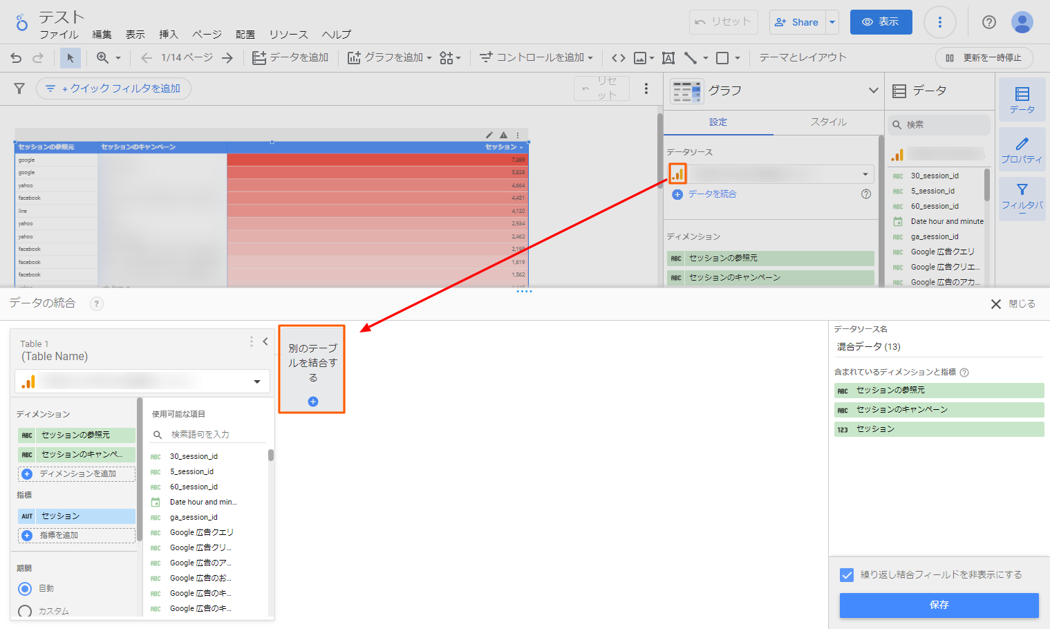
Task: Open the 編集 menu
Action: (x=102, y=35)
